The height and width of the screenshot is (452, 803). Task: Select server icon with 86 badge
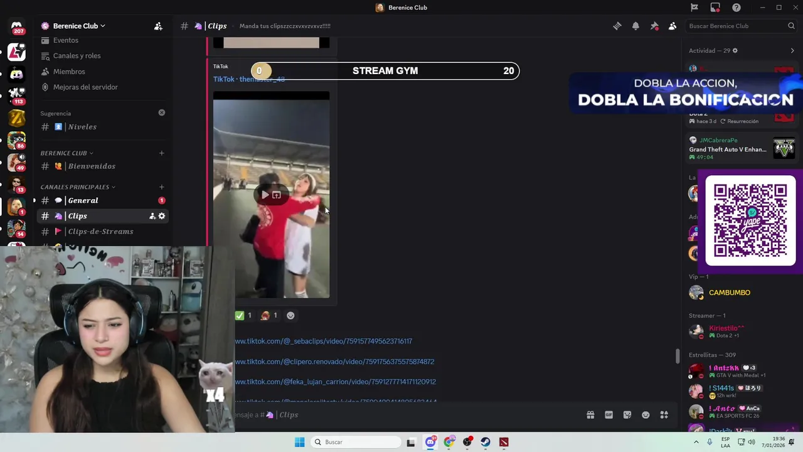17,140
